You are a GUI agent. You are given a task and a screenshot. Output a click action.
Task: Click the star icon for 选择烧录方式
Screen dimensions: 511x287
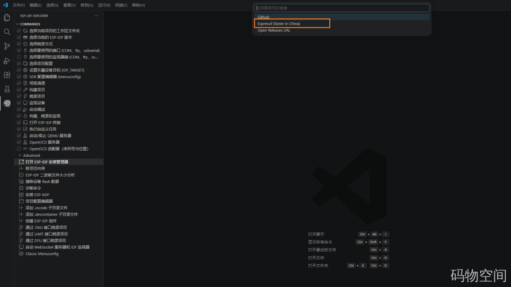pyautogui.click(x=25, y=44)
